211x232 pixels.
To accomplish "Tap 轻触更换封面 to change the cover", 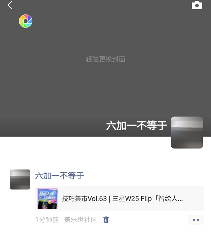I will coord(105,59).
